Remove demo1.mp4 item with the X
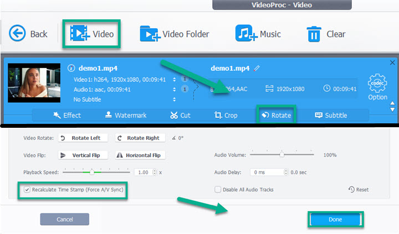This screenshot has width=399, height=234. [392, 63]
